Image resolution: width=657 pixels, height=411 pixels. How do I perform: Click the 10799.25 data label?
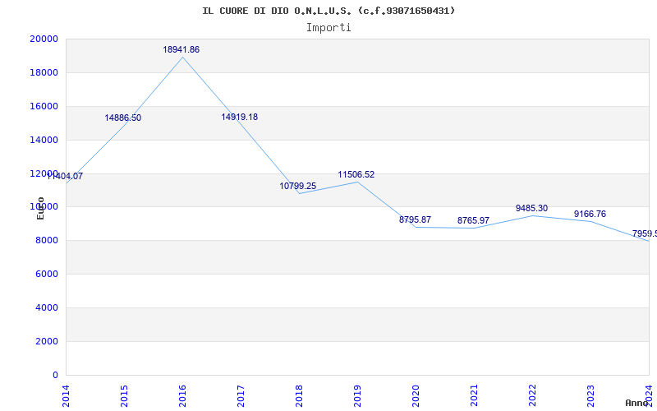pyautogui.click(x=298, y=186)
